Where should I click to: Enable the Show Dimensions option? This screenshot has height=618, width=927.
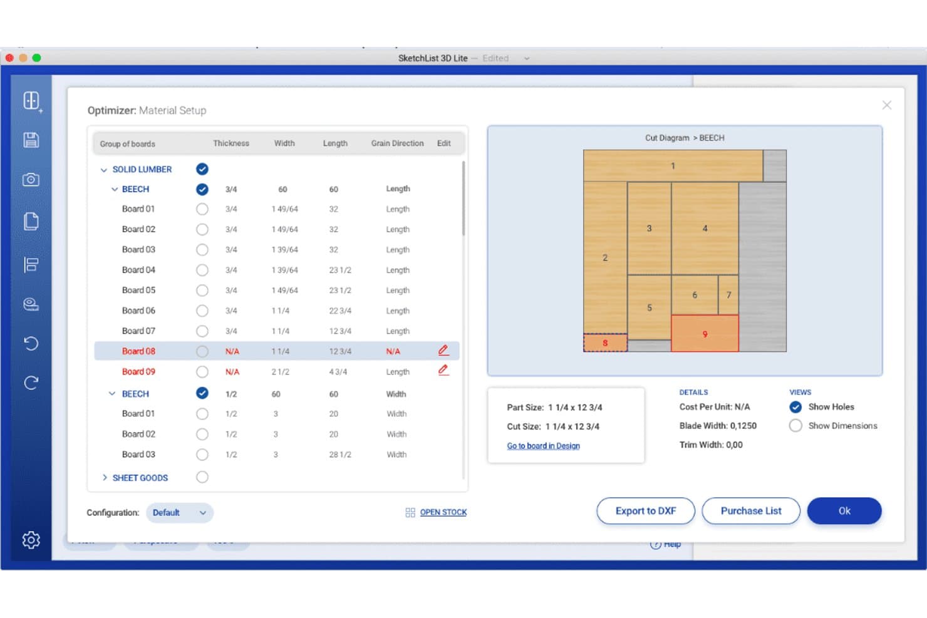[795, 426]
